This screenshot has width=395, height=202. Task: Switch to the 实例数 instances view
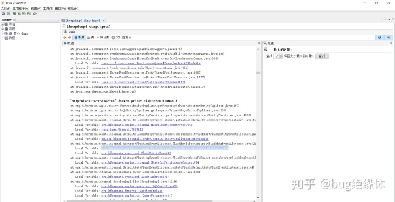(x=103, y=37)
